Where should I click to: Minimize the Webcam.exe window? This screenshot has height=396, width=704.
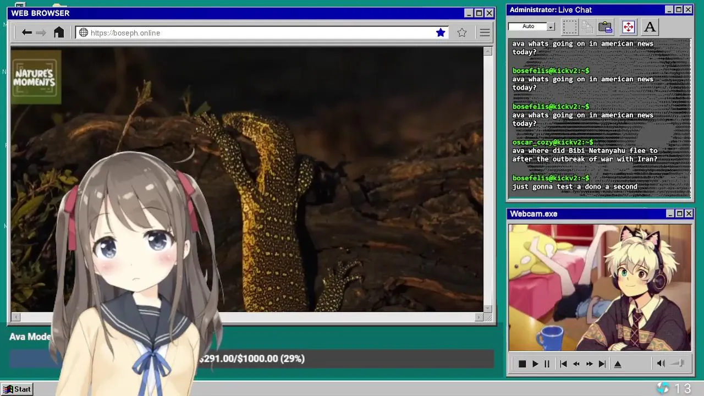(x=670, y=213)
